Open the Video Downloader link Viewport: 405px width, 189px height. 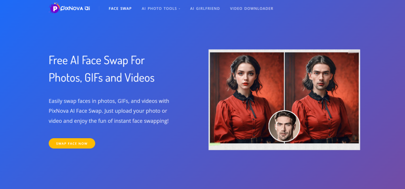pos(252,9)
